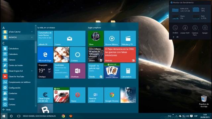Click the app list scrollbar
Viewport: 212px width, 119px height.
[x=36, y=47]
